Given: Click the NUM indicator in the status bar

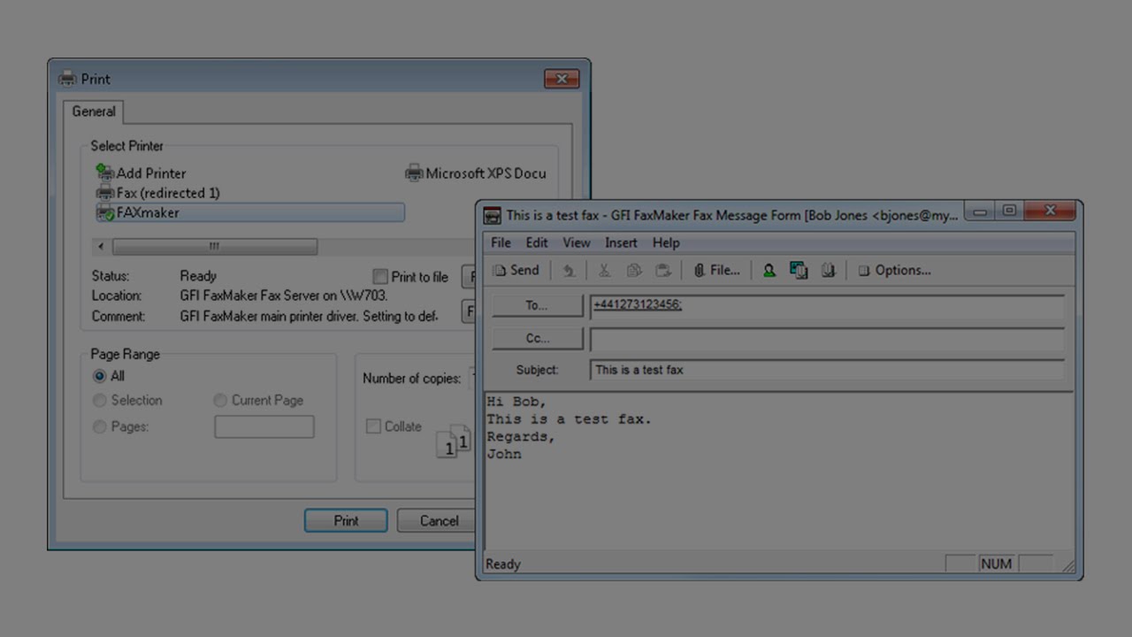Looking at the screenshot, I should [x=996, y=564].
